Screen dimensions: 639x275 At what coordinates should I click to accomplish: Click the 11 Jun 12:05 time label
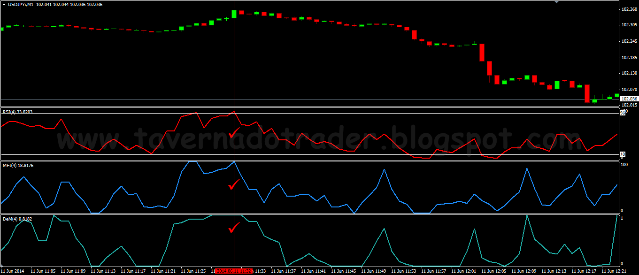coord(493,271)
